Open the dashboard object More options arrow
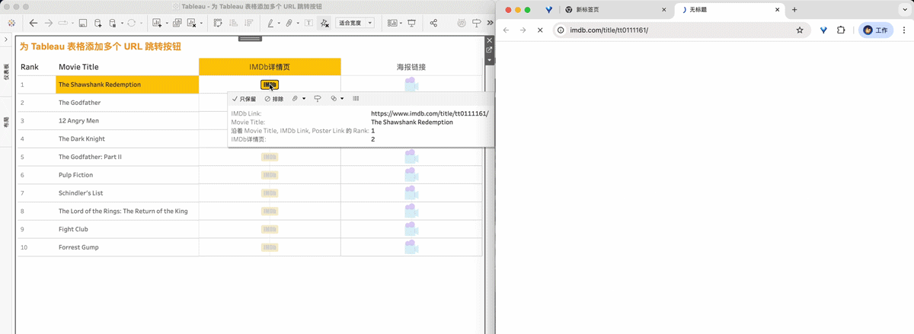This screenshot has height=334, width=914. tap(490, 59)
